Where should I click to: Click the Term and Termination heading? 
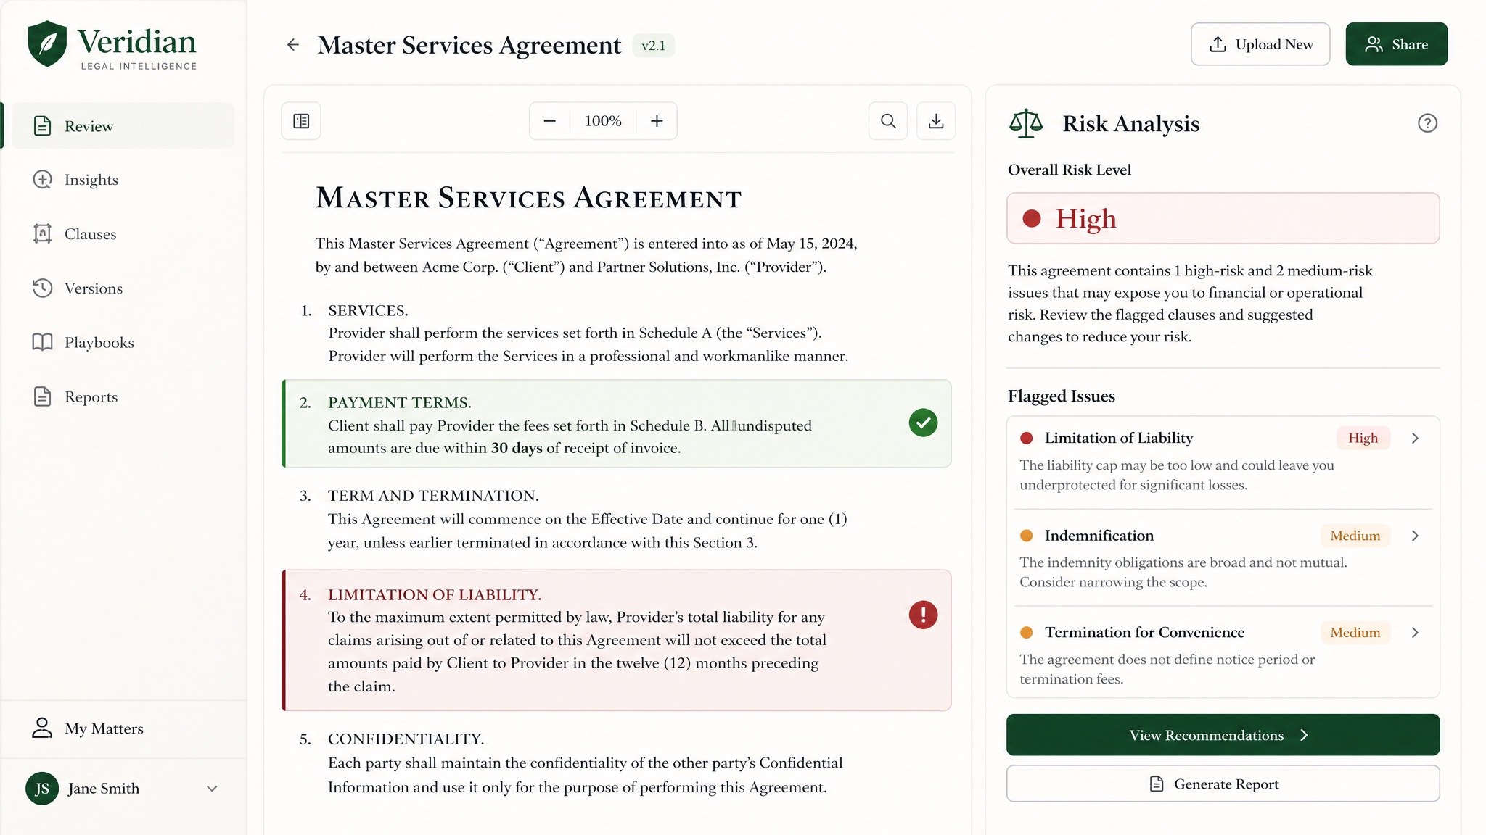click(x=433, y=496)
